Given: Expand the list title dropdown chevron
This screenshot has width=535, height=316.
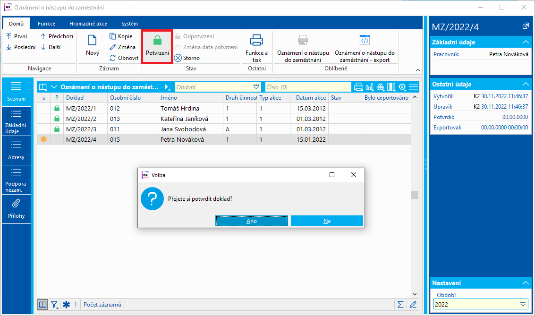Looking at the screenshot, I should coord(54,87).
